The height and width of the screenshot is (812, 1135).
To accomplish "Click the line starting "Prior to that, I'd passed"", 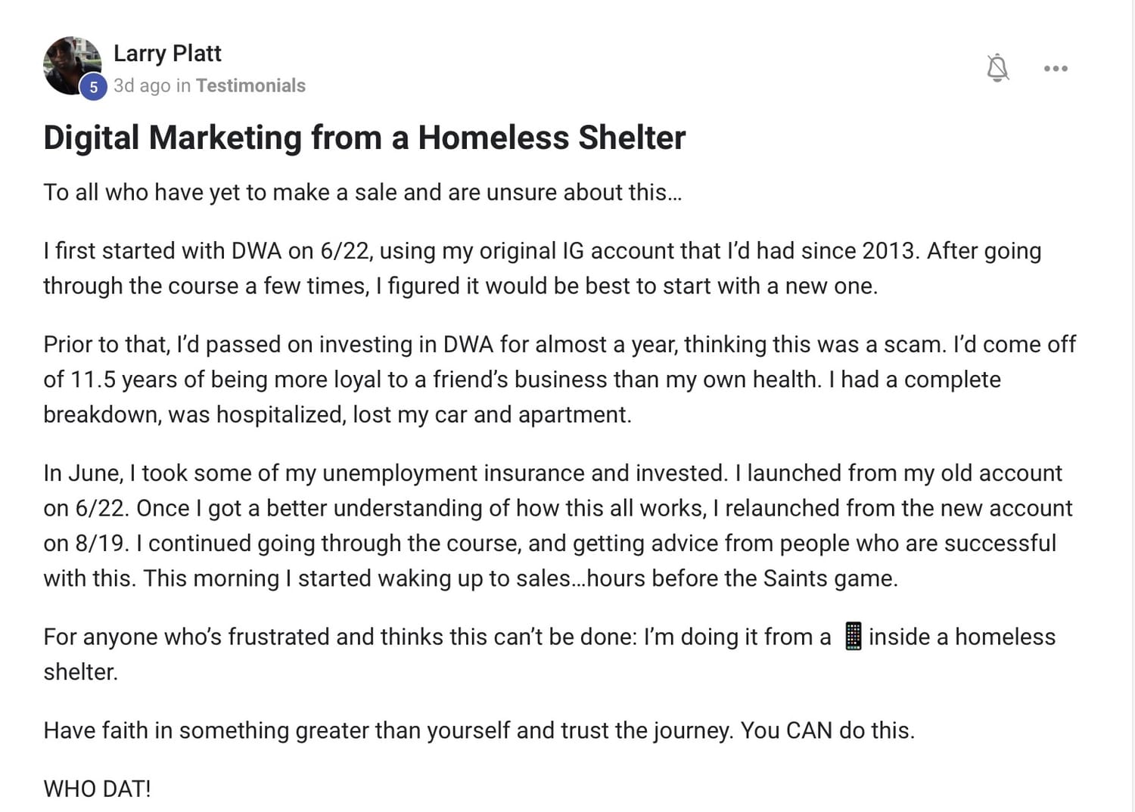I will [559, 344].
